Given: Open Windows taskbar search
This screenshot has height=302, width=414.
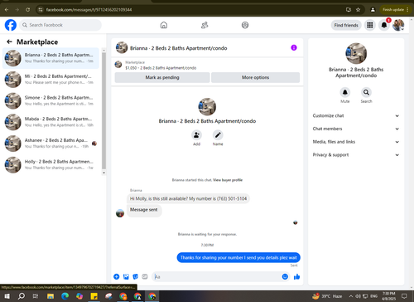Looking at the screenshot, I should pyautogui.click(x=22, y=296).
